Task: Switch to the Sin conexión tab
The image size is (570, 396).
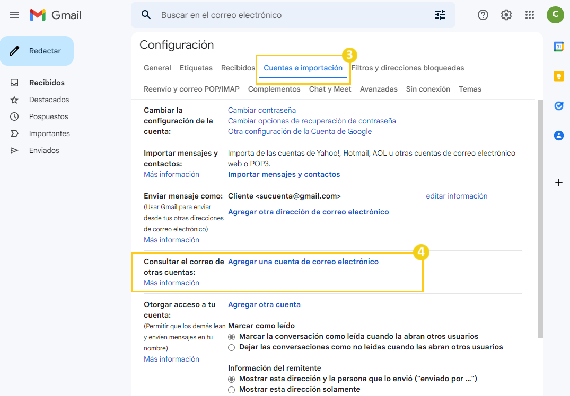Action: coord(428,89)
